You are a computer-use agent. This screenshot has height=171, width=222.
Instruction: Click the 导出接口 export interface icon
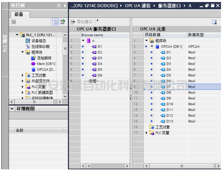tap(73, 22)
